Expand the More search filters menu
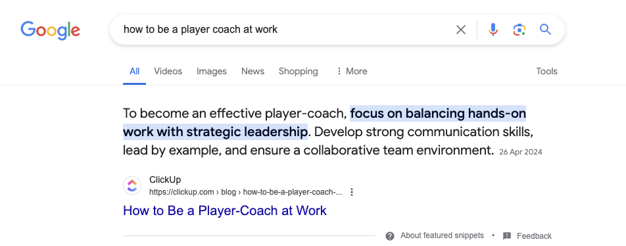626x246 pixels. [x=351, y=71]
